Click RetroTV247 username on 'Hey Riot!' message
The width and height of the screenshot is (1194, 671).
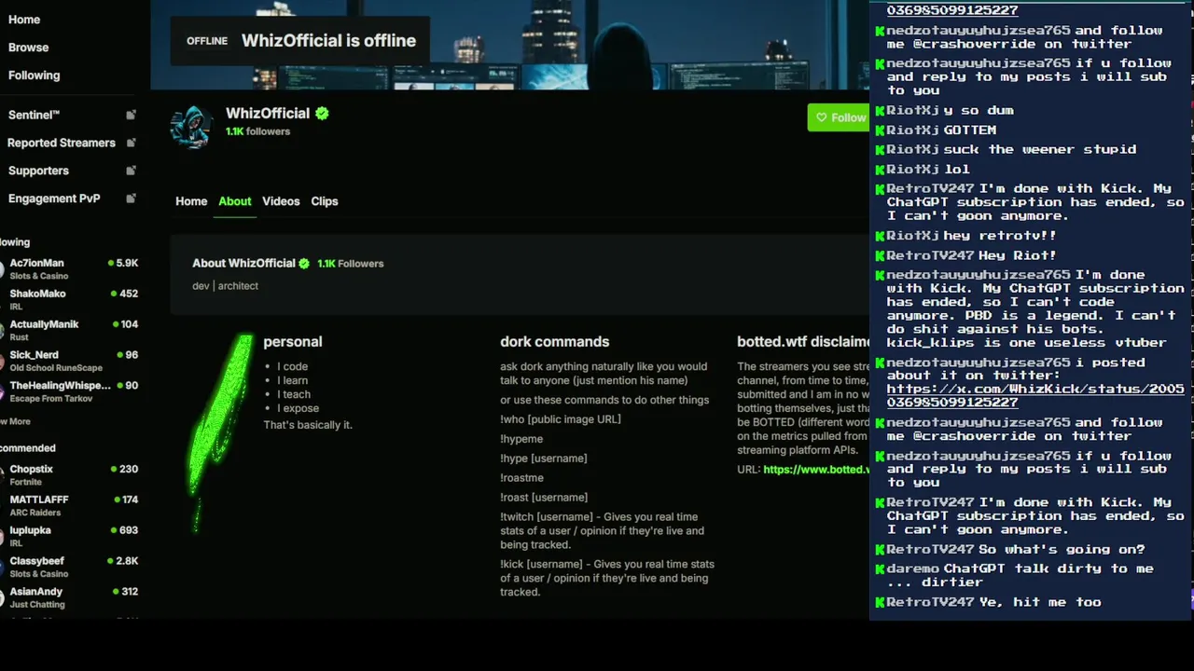point(930,255)
